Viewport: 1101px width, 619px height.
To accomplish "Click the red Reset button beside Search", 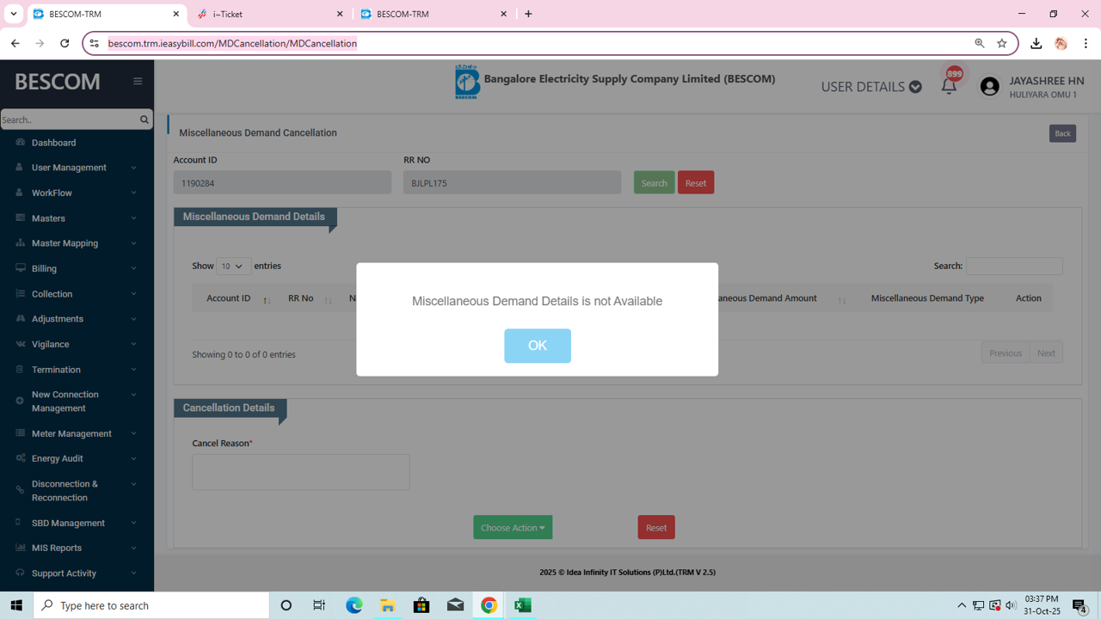I will [x=696, y=182].
